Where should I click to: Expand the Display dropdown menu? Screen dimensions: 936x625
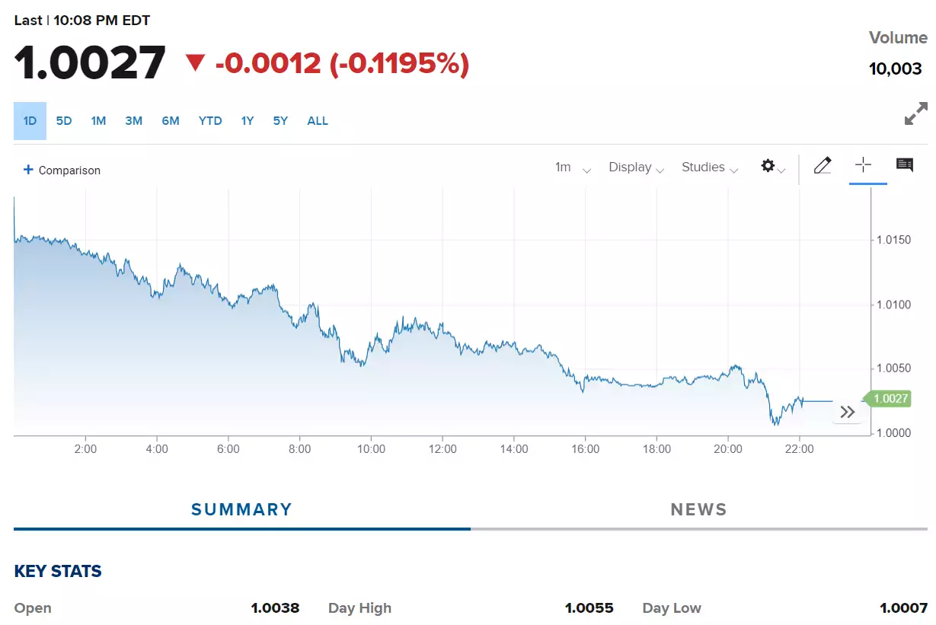click(x=637, y=167)
